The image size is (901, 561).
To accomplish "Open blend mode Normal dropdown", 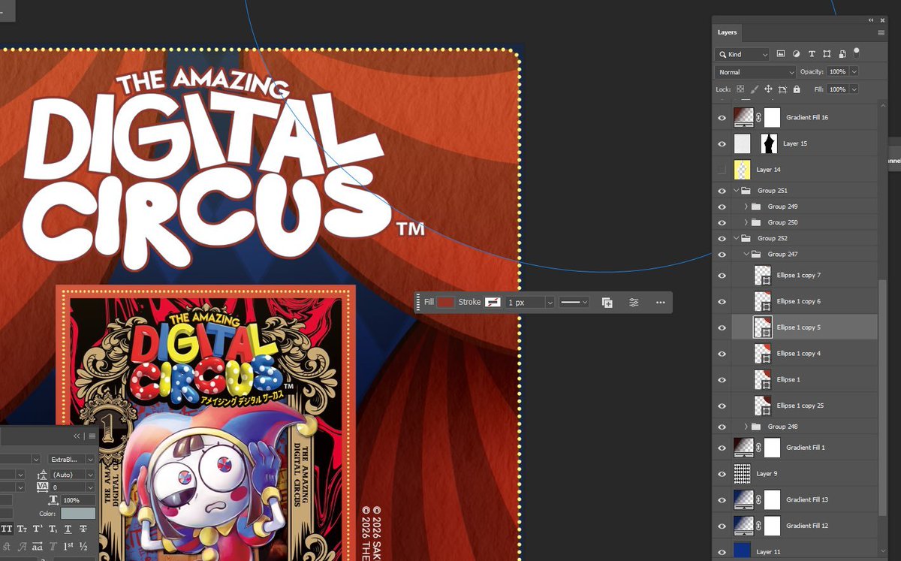I will 755,72.
